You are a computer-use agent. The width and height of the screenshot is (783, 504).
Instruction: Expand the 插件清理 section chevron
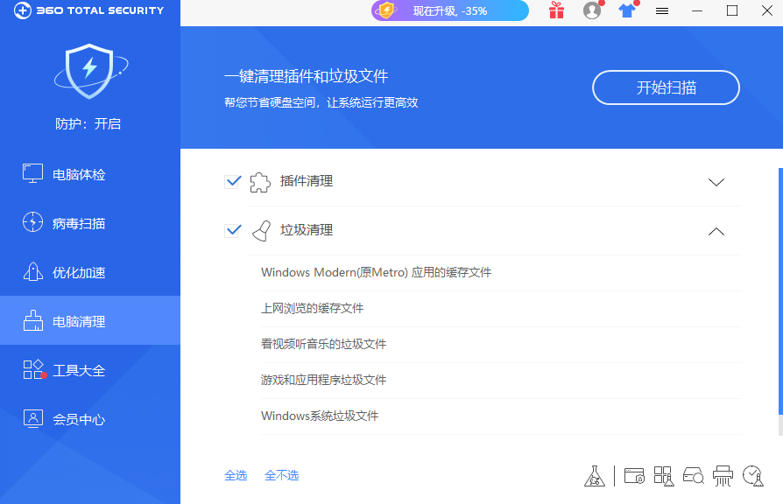(x=716, y=182)
